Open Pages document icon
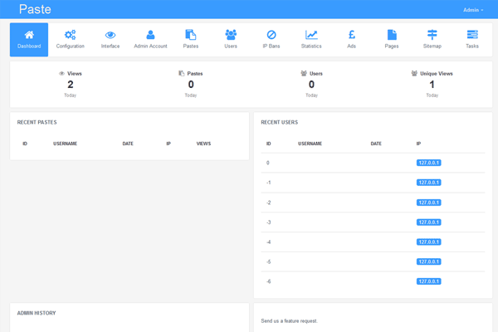Viewport: 498px width, 332px height. coord(392,35)
